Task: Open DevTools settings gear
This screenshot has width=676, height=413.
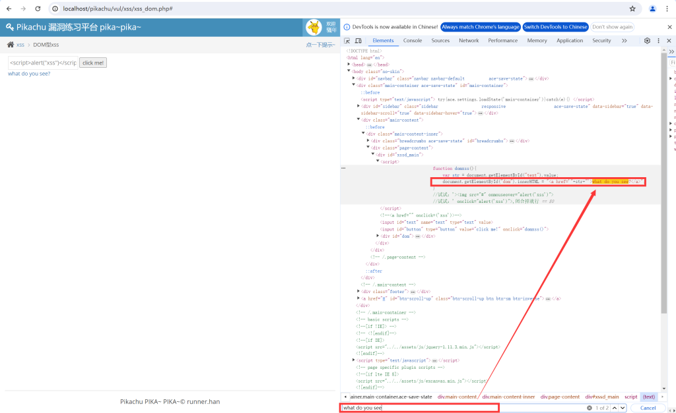Action: 647,40
